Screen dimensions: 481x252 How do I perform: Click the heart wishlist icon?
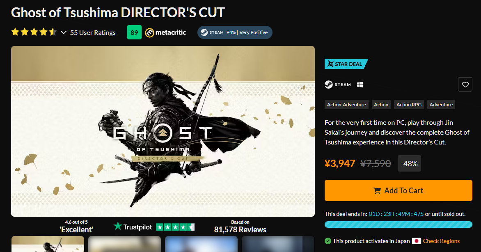465,85
